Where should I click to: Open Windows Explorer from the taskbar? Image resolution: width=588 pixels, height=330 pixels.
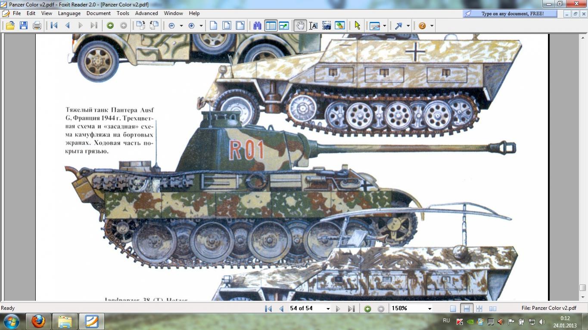pyautogui.click(x=65, y=321)
